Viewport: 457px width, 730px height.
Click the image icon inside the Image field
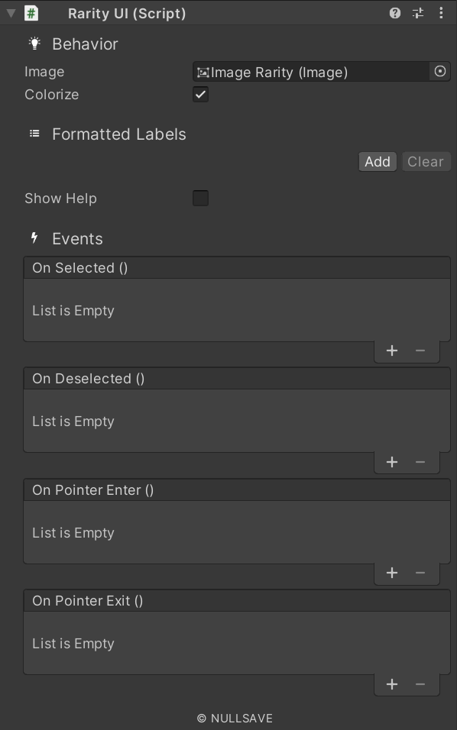coord(204,72)
